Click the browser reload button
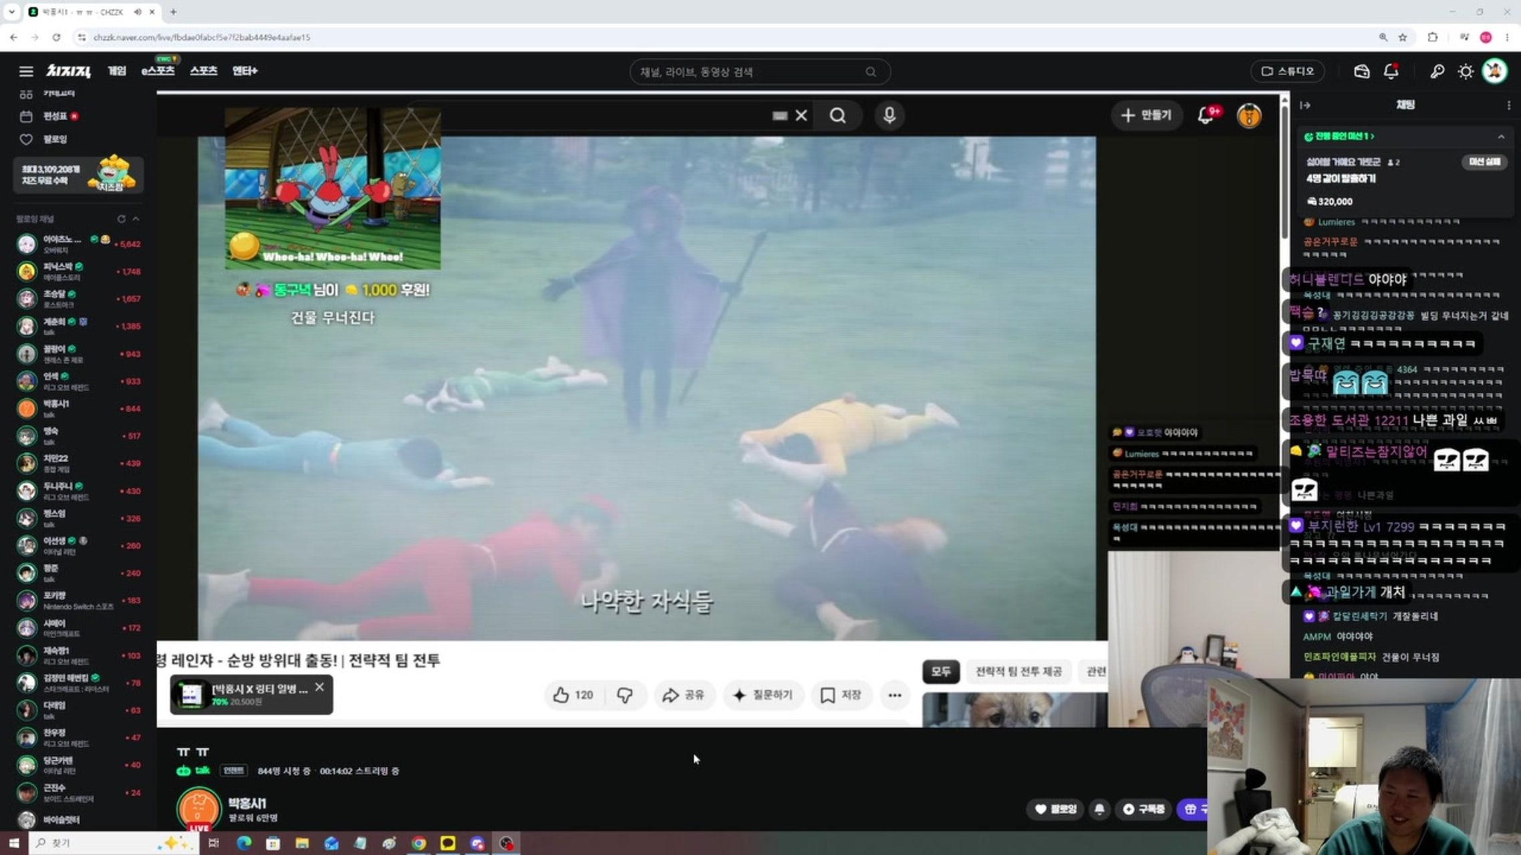The width and height of the screenshot is (1521, 855). 57,37
